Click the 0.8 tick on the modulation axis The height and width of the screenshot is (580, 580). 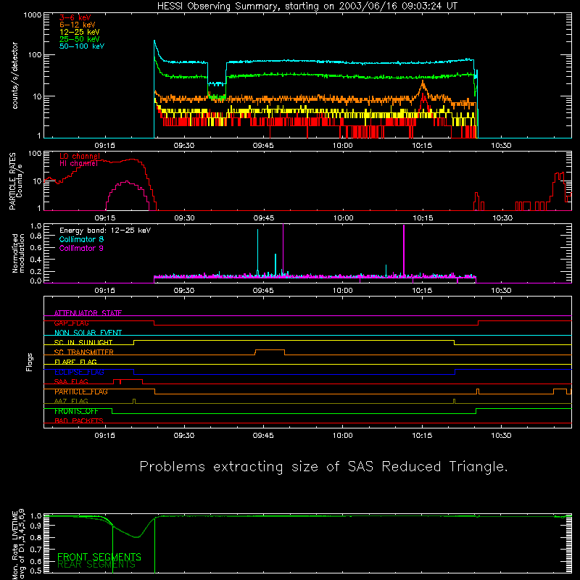click(x=36, y=236)
